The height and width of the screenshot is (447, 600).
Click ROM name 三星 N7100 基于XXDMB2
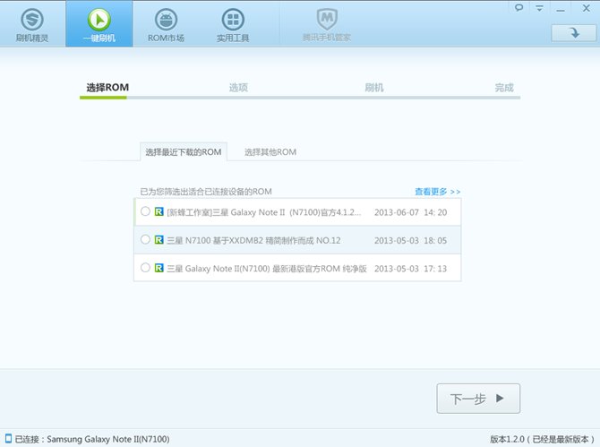click(253, 240)
